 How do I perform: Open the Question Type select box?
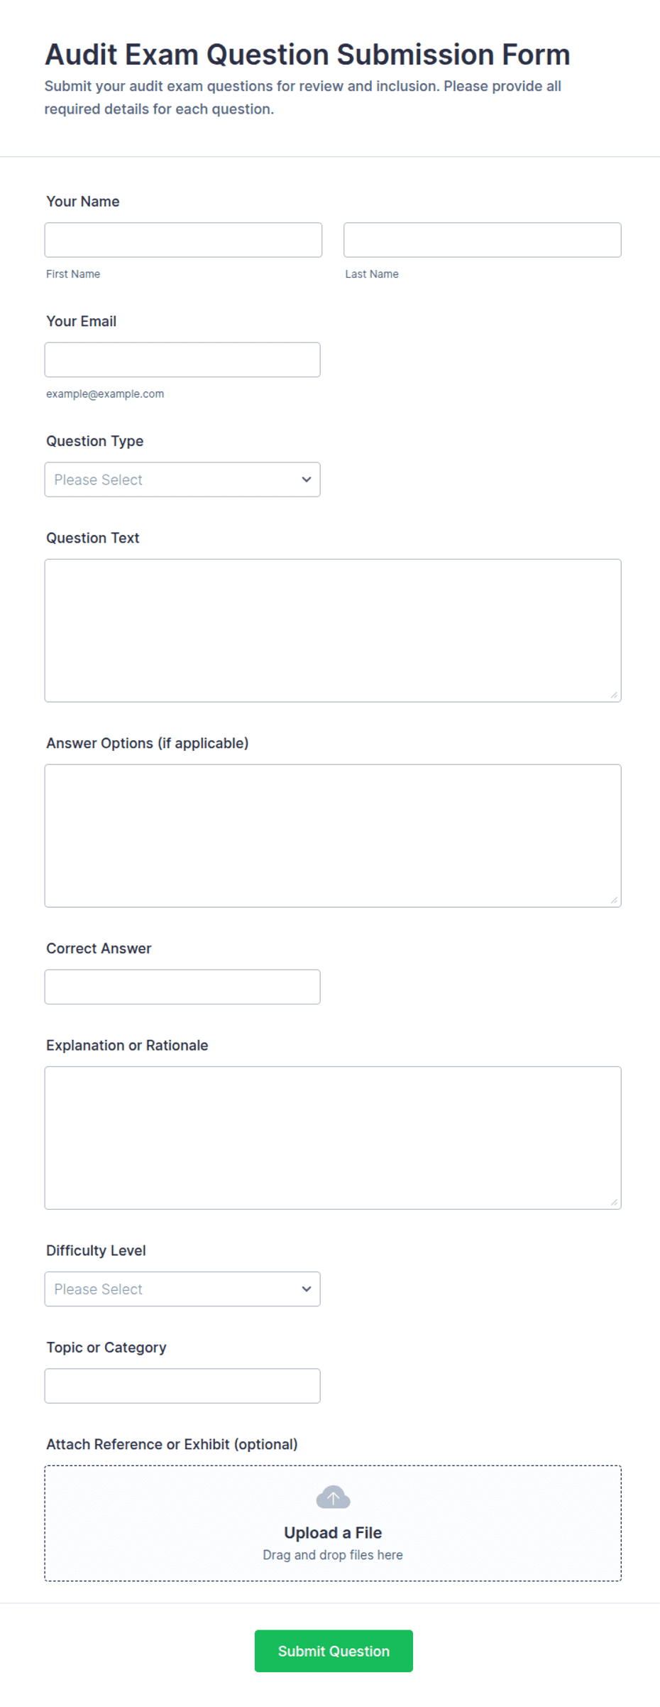pyautogui.click(x=182, y=479)
